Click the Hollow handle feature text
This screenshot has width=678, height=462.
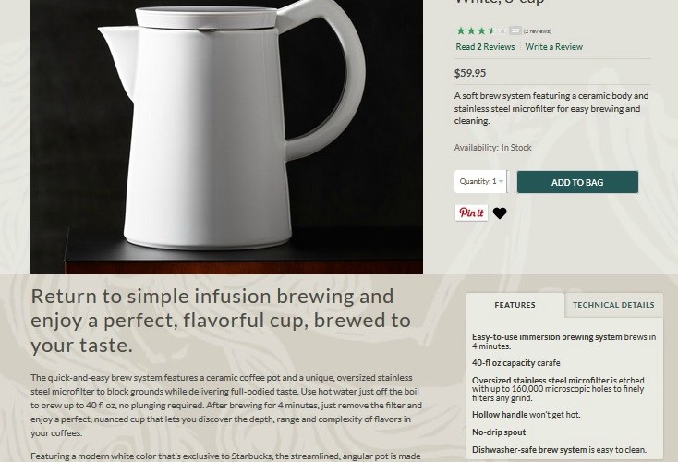click(x=527, y=415)
